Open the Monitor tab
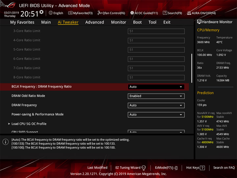 pyautogui.click(x=118, y=22)
